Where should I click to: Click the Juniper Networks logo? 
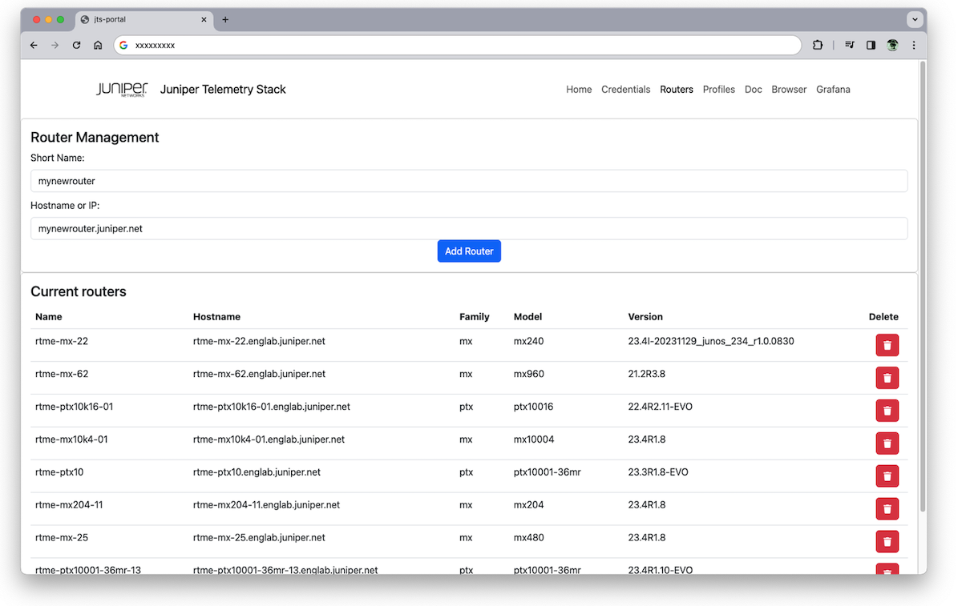coord(121,89)
